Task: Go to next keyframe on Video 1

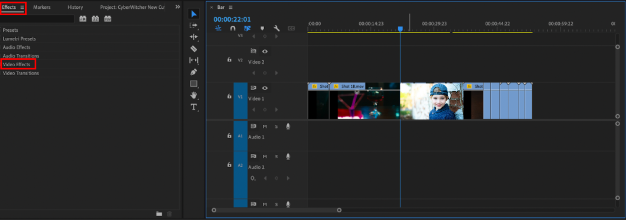Action: [276, 110]
